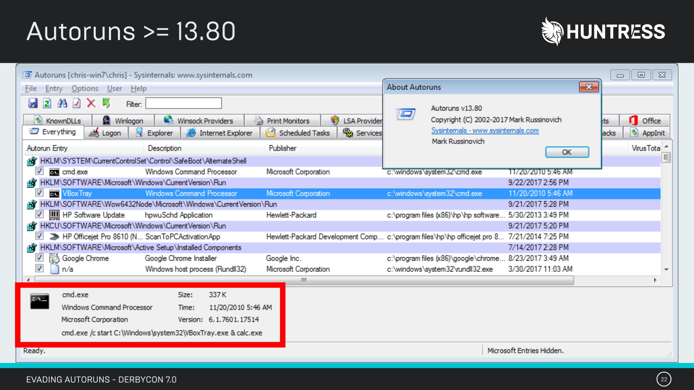Click the Find binoculars icon
This screenshot has width=694, height=390.
pyautogui.click(x=62, y=103)
